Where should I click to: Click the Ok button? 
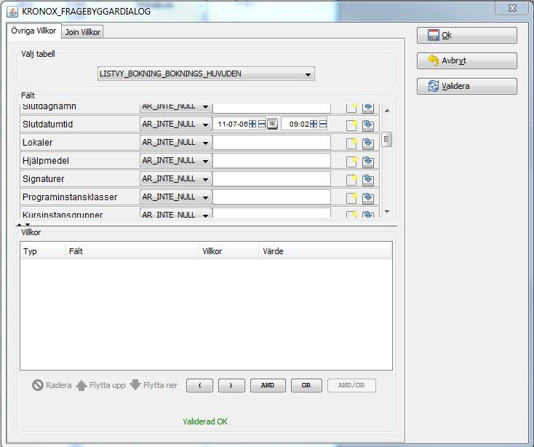click(467, 35)
